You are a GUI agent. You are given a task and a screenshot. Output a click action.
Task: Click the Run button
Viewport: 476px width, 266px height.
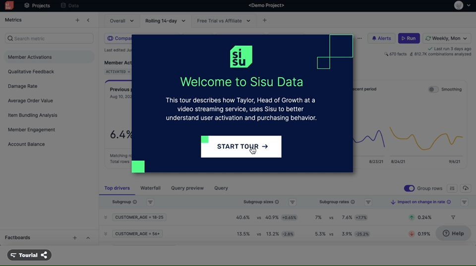(x=409, y=38)
